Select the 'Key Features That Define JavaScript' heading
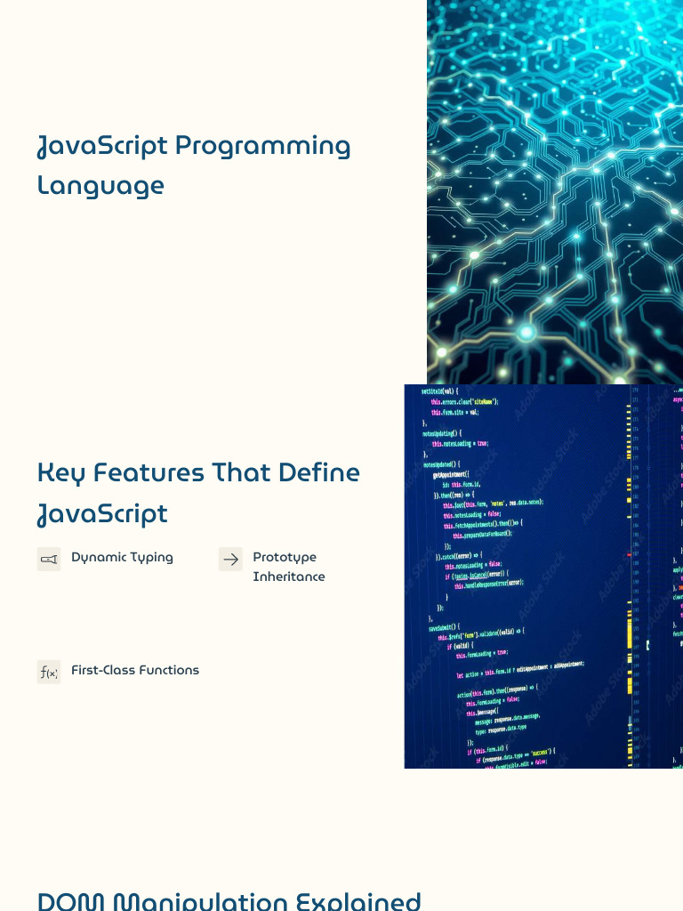The width and height of the screenshot is (683, 911). tap(198, 493)
